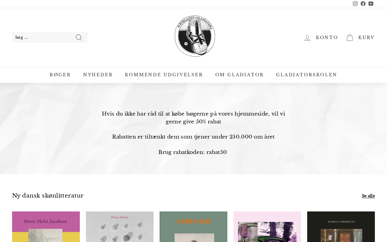Go to Kommende Udgivelser
The width and height of the screenshot is (387, 242).
click(x=164, y=75)
